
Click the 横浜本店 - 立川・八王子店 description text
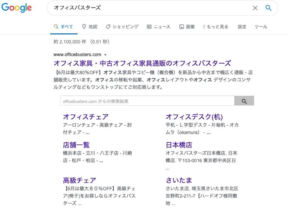97,157
